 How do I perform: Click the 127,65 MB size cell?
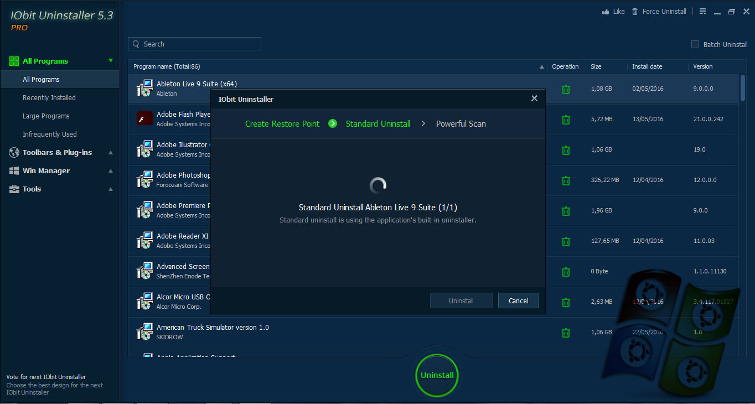tap(605, 241)
